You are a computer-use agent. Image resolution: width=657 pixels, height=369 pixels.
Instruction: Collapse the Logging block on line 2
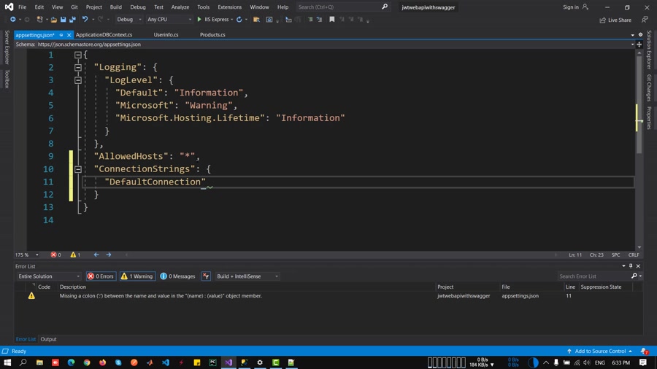78,67
